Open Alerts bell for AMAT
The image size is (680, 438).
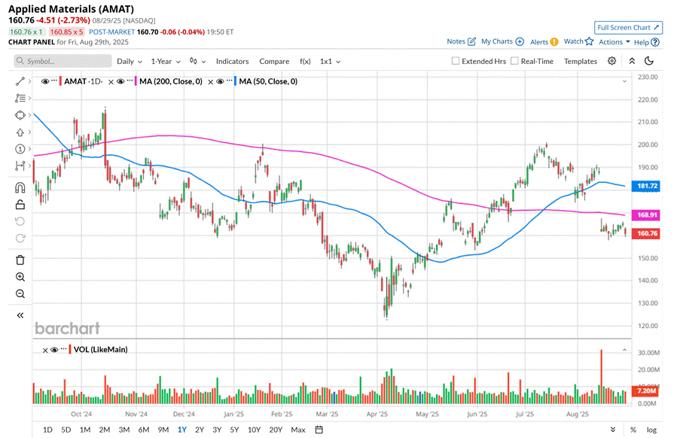pyautogui.click(x=554, y=42)
